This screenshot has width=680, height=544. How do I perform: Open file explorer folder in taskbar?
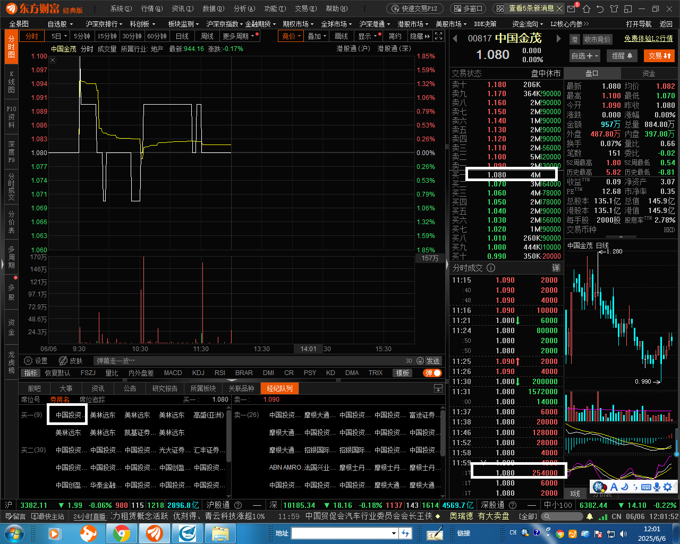tap(220, 533)
